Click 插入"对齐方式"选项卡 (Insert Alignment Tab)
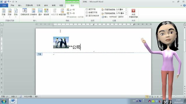 point(112,17)
